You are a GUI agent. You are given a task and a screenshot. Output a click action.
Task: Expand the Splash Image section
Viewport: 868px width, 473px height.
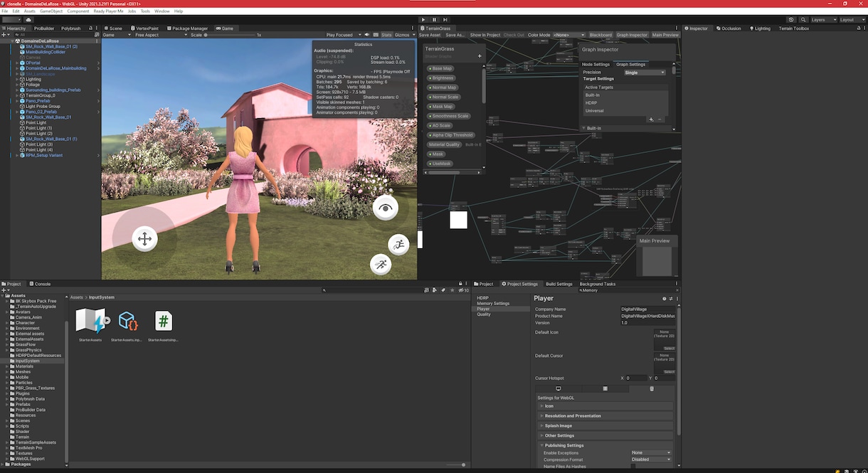[605, 425]
